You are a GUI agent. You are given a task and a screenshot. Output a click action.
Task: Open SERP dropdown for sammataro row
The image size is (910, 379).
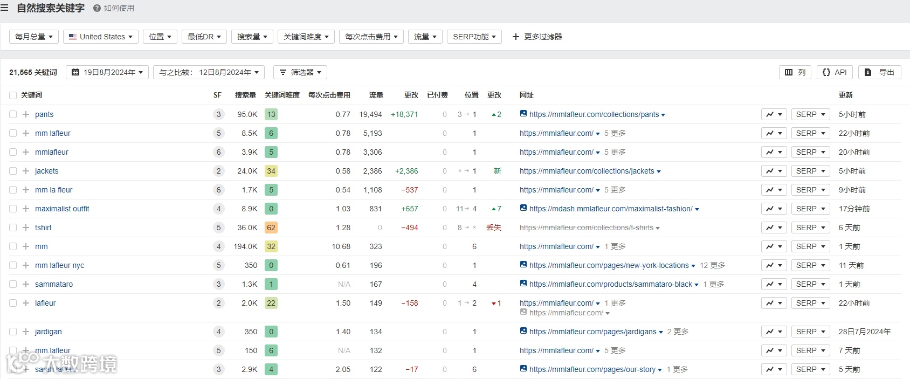click(811, 284)
